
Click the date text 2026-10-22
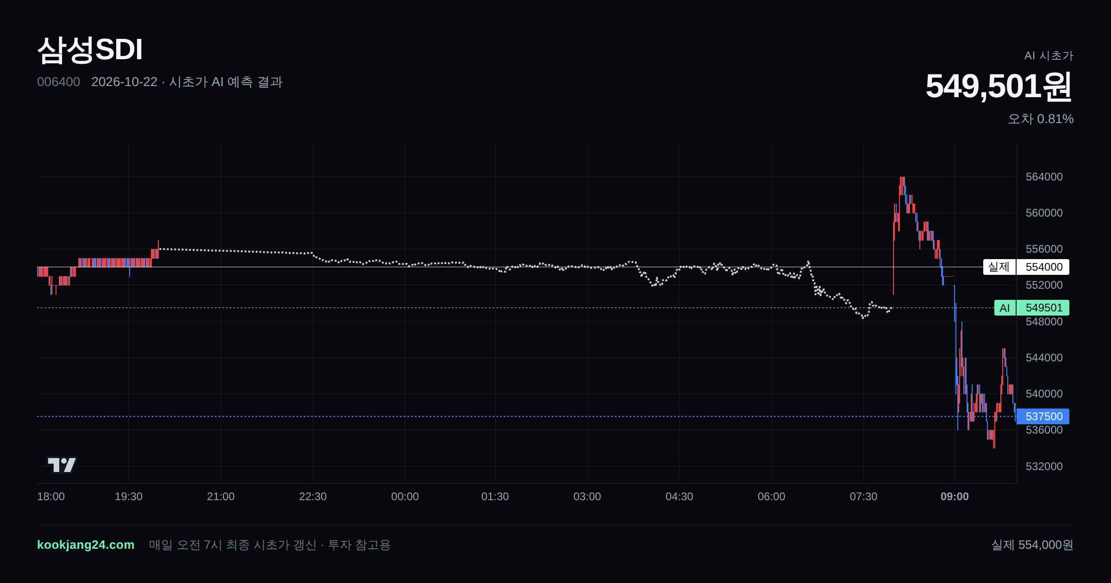click(x=124, y=82)
